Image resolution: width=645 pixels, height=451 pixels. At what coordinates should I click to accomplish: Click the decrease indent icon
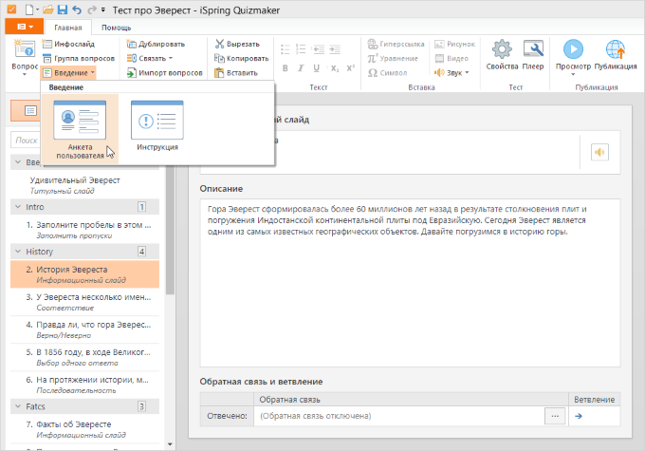[x=318, y=49]
